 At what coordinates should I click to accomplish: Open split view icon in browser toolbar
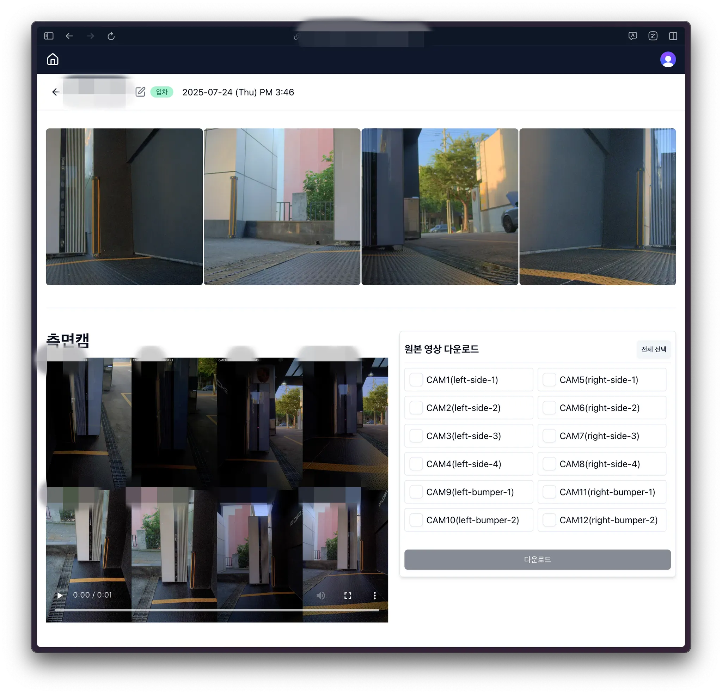pyautogui.click(x=673, y=36)
